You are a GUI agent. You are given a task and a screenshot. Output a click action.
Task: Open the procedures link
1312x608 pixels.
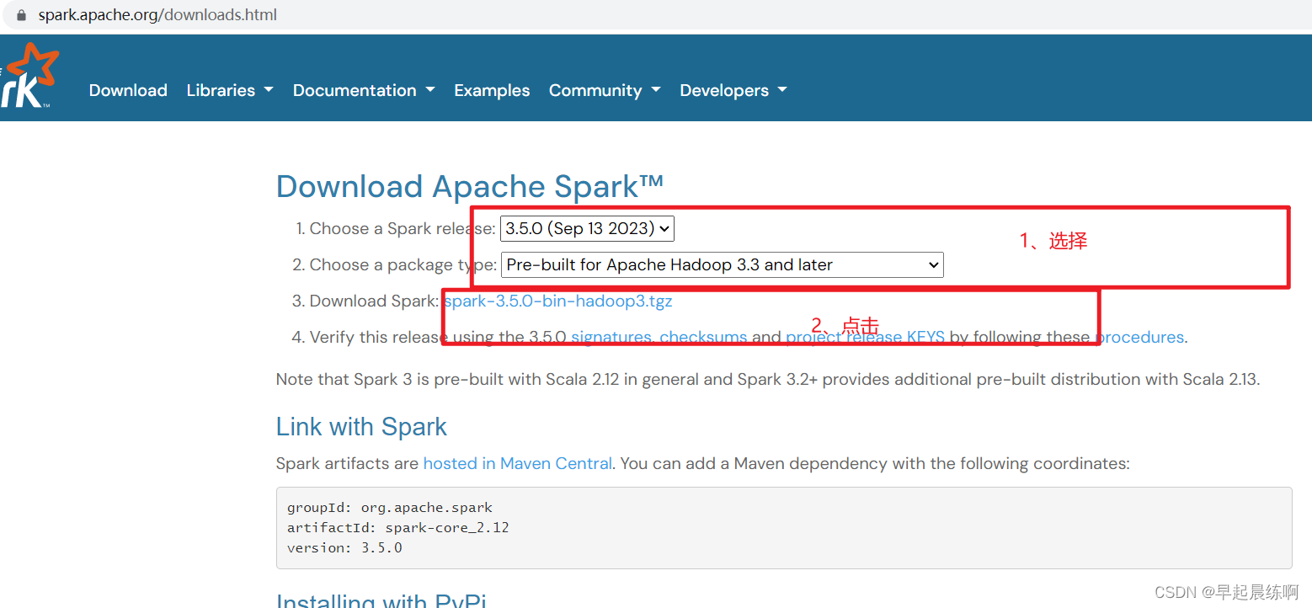[x=1139, y=337]
